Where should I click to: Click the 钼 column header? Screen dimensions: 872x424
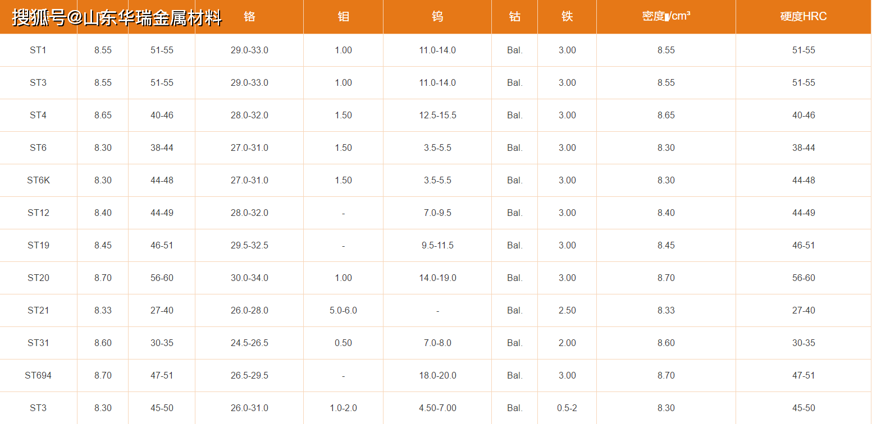(343, 17)
